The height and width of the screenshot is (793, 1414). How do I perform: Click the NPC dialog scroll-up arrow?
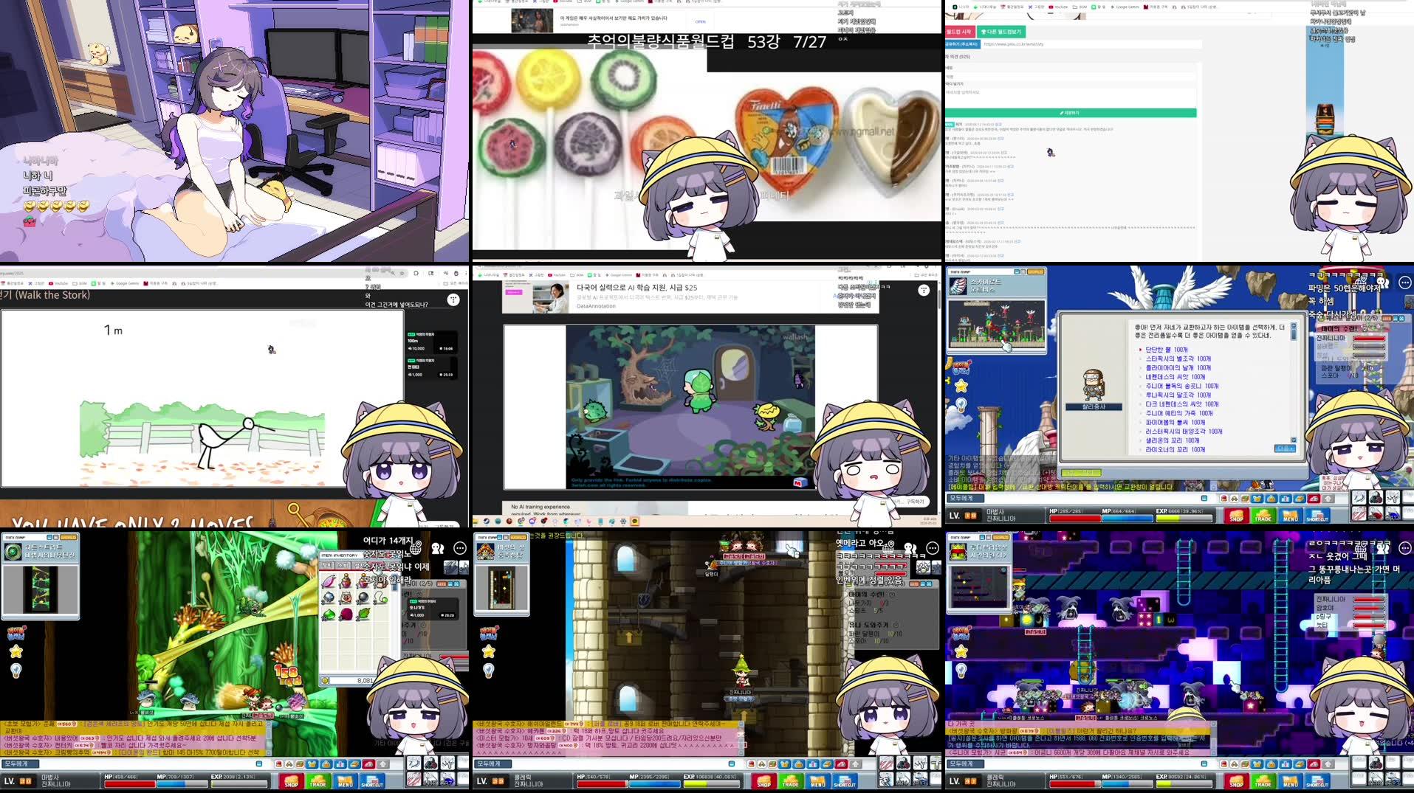1293,326
